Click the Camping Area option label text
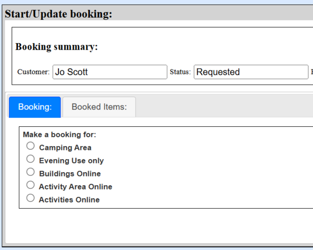The height and width of the screenshot is (250, 313). pyautogui.click(x=65, y=148)
